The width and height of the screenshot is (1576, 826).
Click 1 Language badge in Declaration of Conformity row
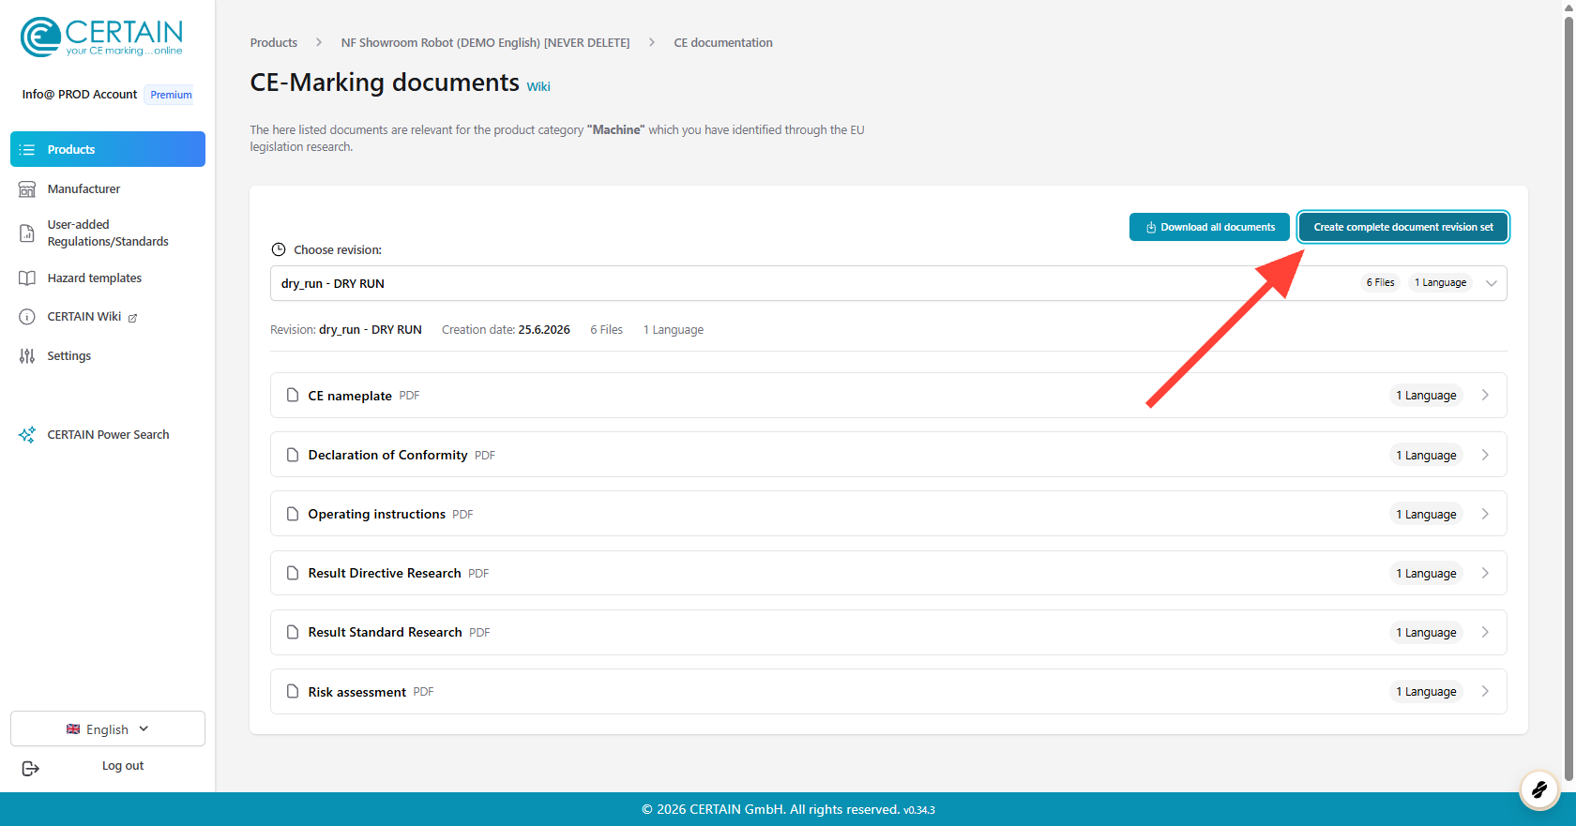click(1426, 455)
